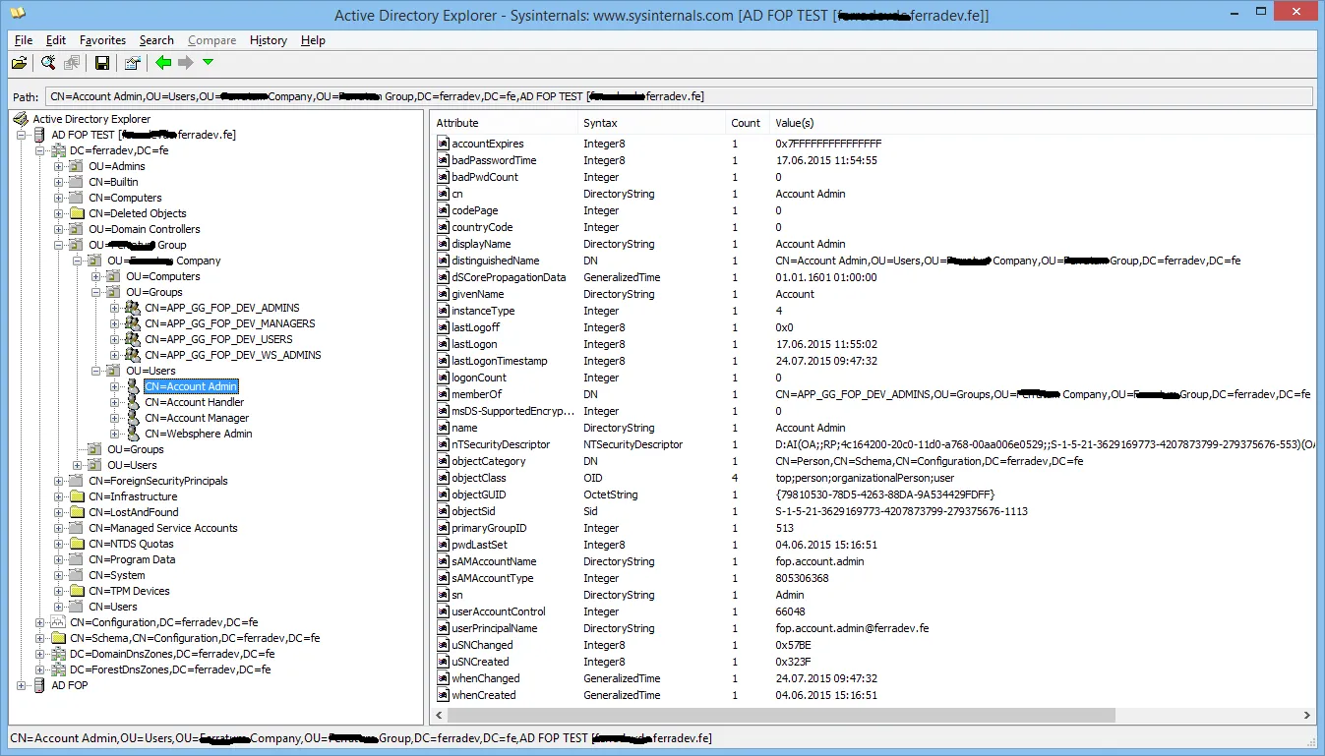
Task: Click the objectSid attribute icon
Action: pyautogui.click(x=443, y=511)
